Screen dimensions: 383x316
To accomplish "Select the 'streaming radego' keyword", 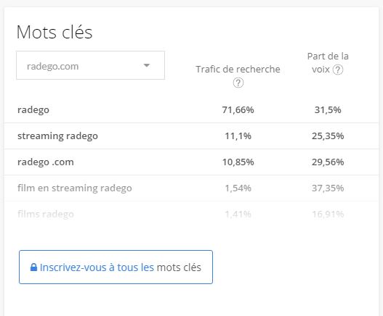I will pos(57,136).
